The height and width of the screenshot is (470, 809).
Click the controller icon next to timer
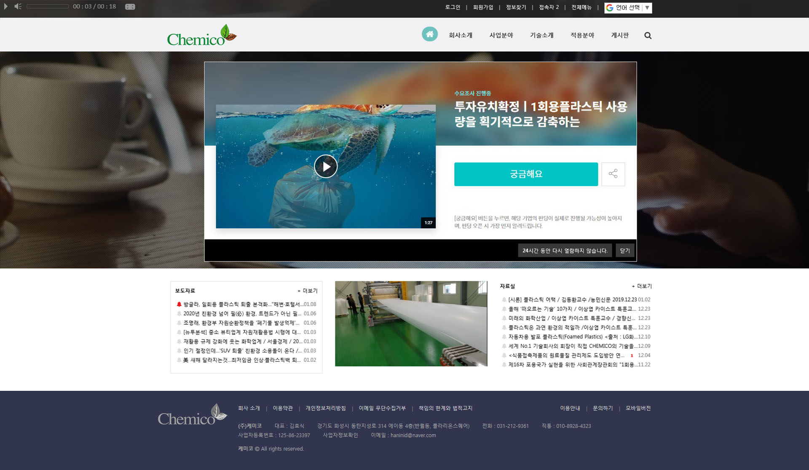pos(130,7)
